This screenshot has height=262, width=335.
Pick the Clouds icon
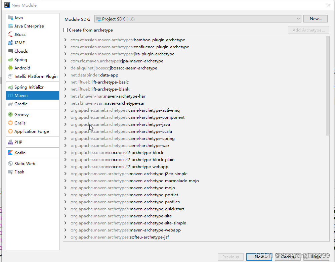click(10, 51)
